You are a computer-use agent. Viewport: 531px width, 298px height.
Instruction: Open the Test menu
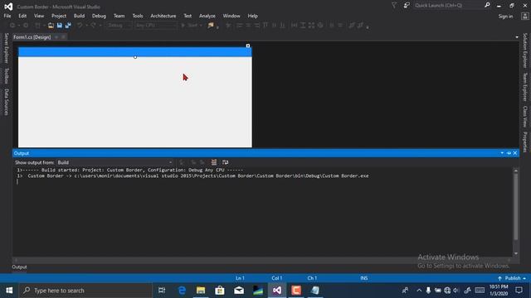point(188,16)
